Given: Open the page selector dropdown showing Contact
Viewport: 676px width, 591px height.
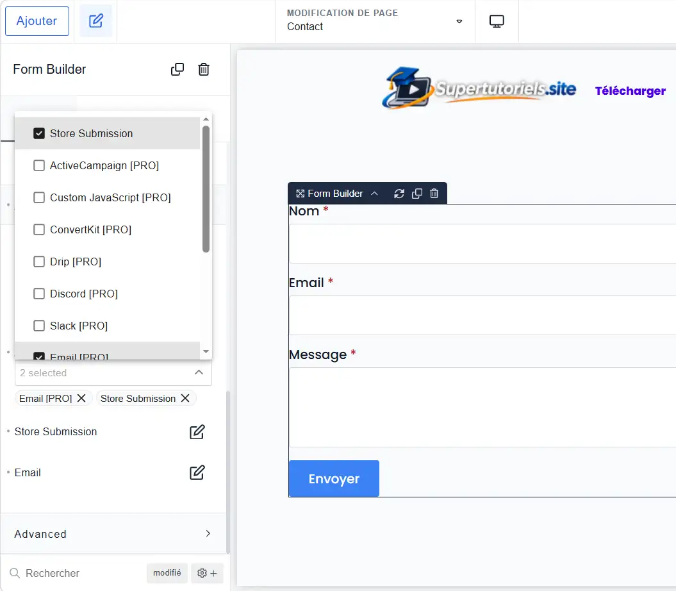Looking at the screenshot, I should pos(375,21).
